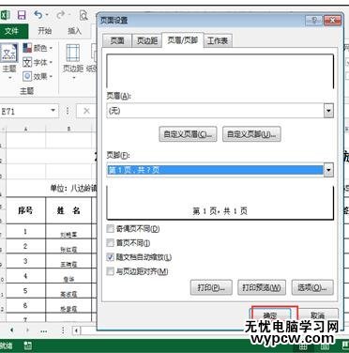The height and width of the screenshot is (353, 349).
Task: Click the previous sheet navigation arrow
Action: (x=12, y=330)
